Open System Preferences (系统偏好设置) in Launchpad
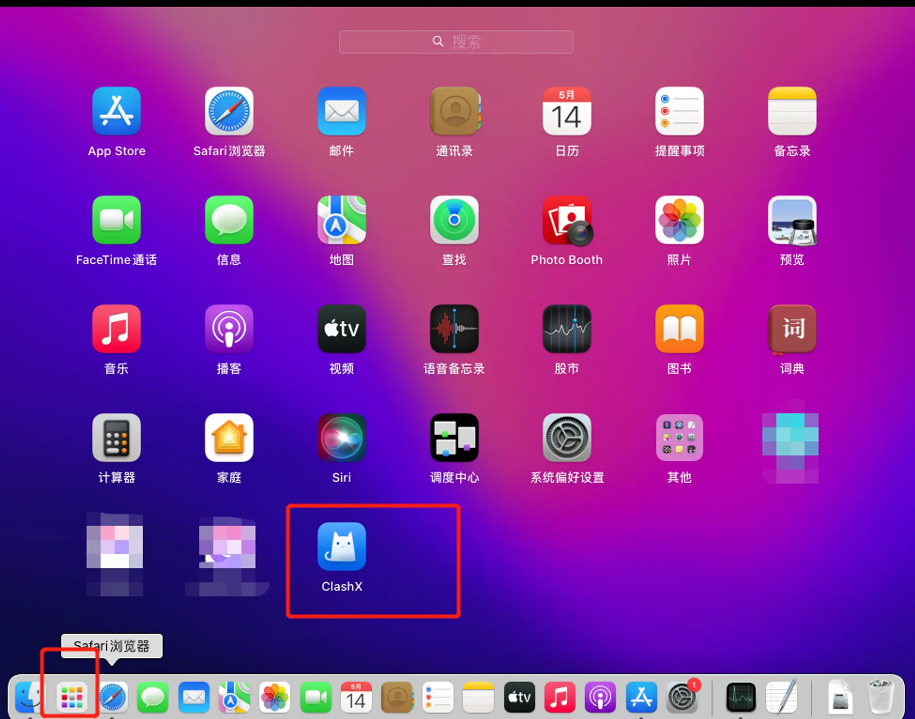This screenshot has height=719, width=915. tap(567, 438)
